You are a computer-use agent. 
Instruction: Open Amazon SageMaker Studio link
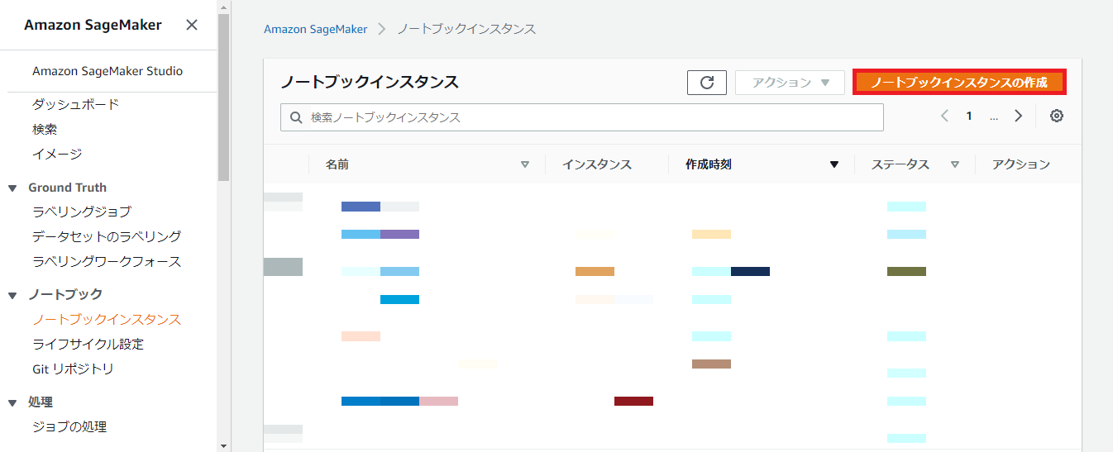tap(107, 71)
